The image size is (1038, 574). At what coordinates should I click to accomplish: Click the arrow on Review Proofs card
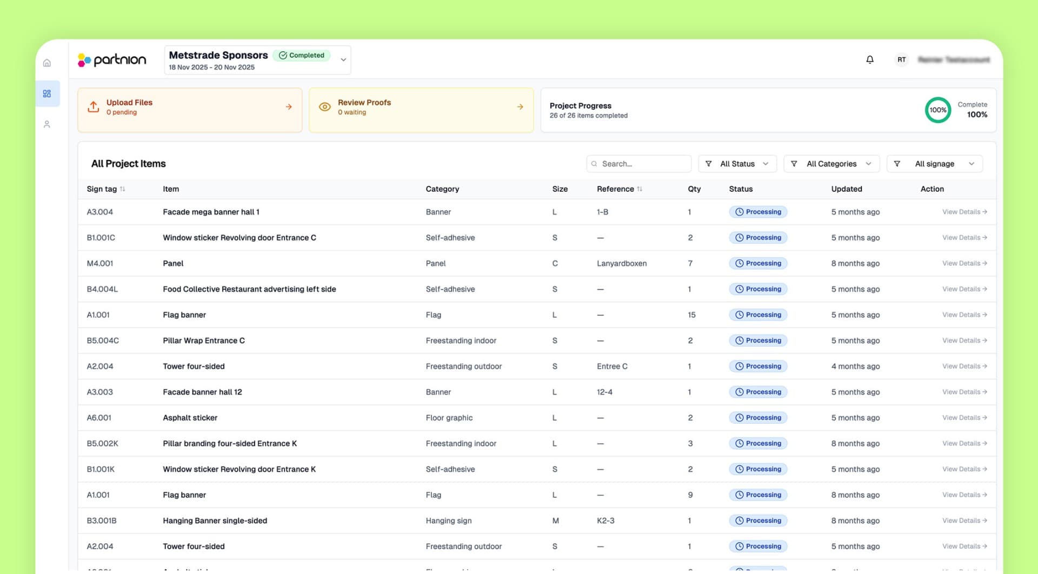click(520, 107)
